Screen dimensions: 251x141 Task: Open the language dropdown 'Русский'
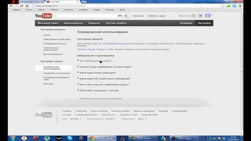76,119
